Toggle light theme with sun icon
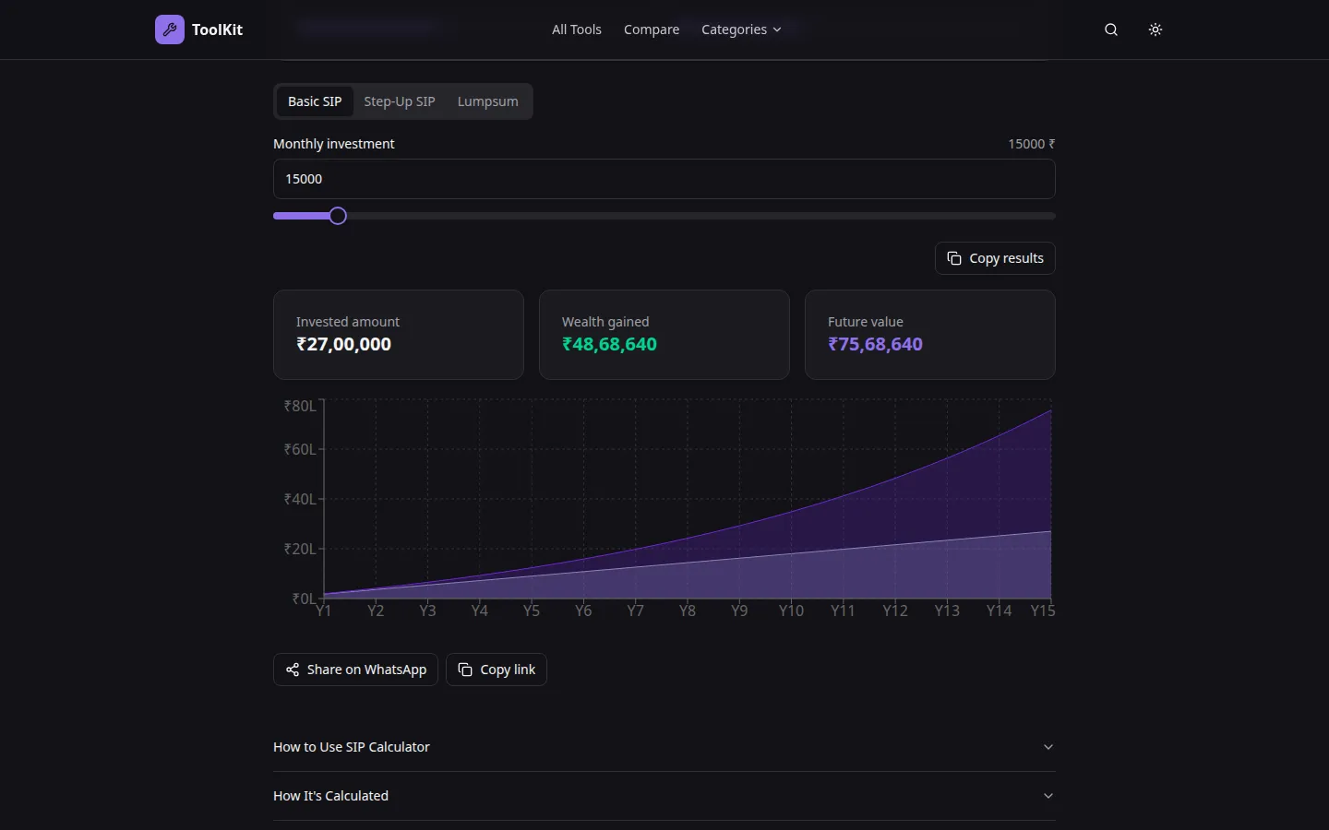1329x830 pixels. click(x=1155, y=30)
